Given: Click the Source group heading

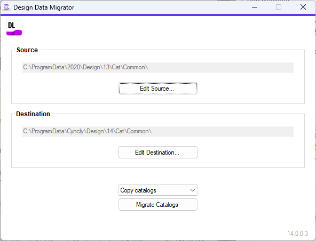Looking at the screenshot, I should [27, 50].
